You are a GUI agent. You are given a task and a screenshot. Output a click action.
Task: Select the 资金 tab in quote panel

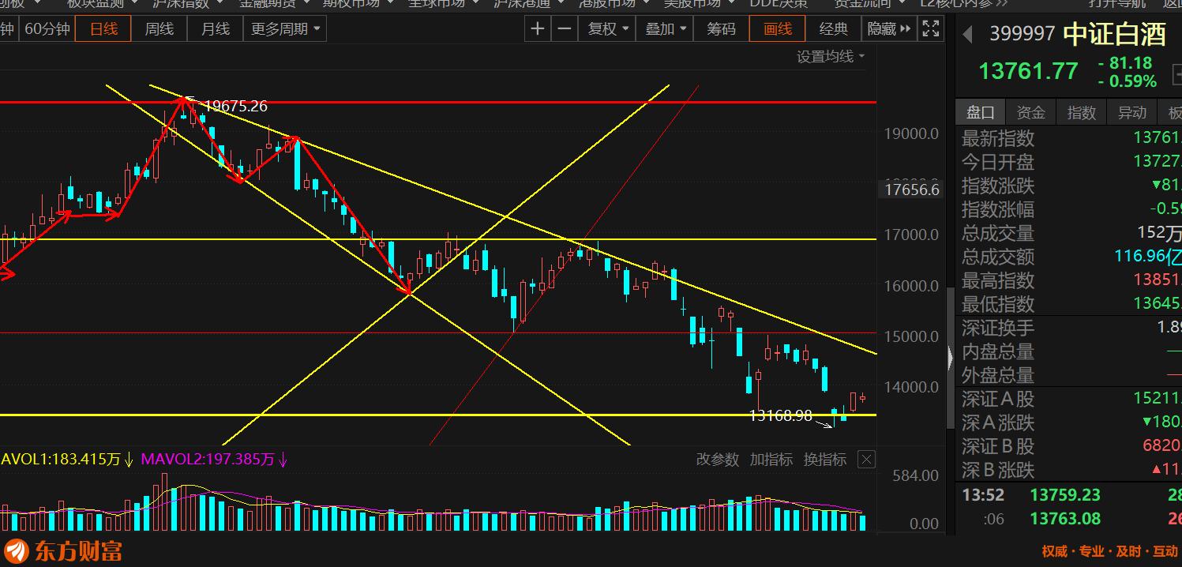(x=1030, y=112)
